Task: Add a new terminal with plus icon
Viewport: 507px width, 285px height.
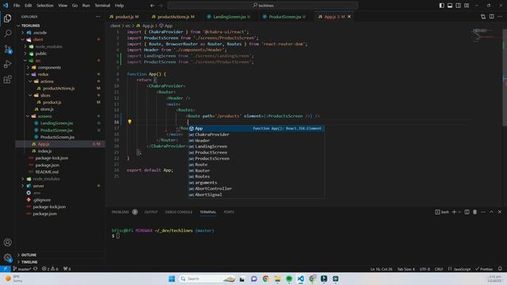Action: click(454, 212)
